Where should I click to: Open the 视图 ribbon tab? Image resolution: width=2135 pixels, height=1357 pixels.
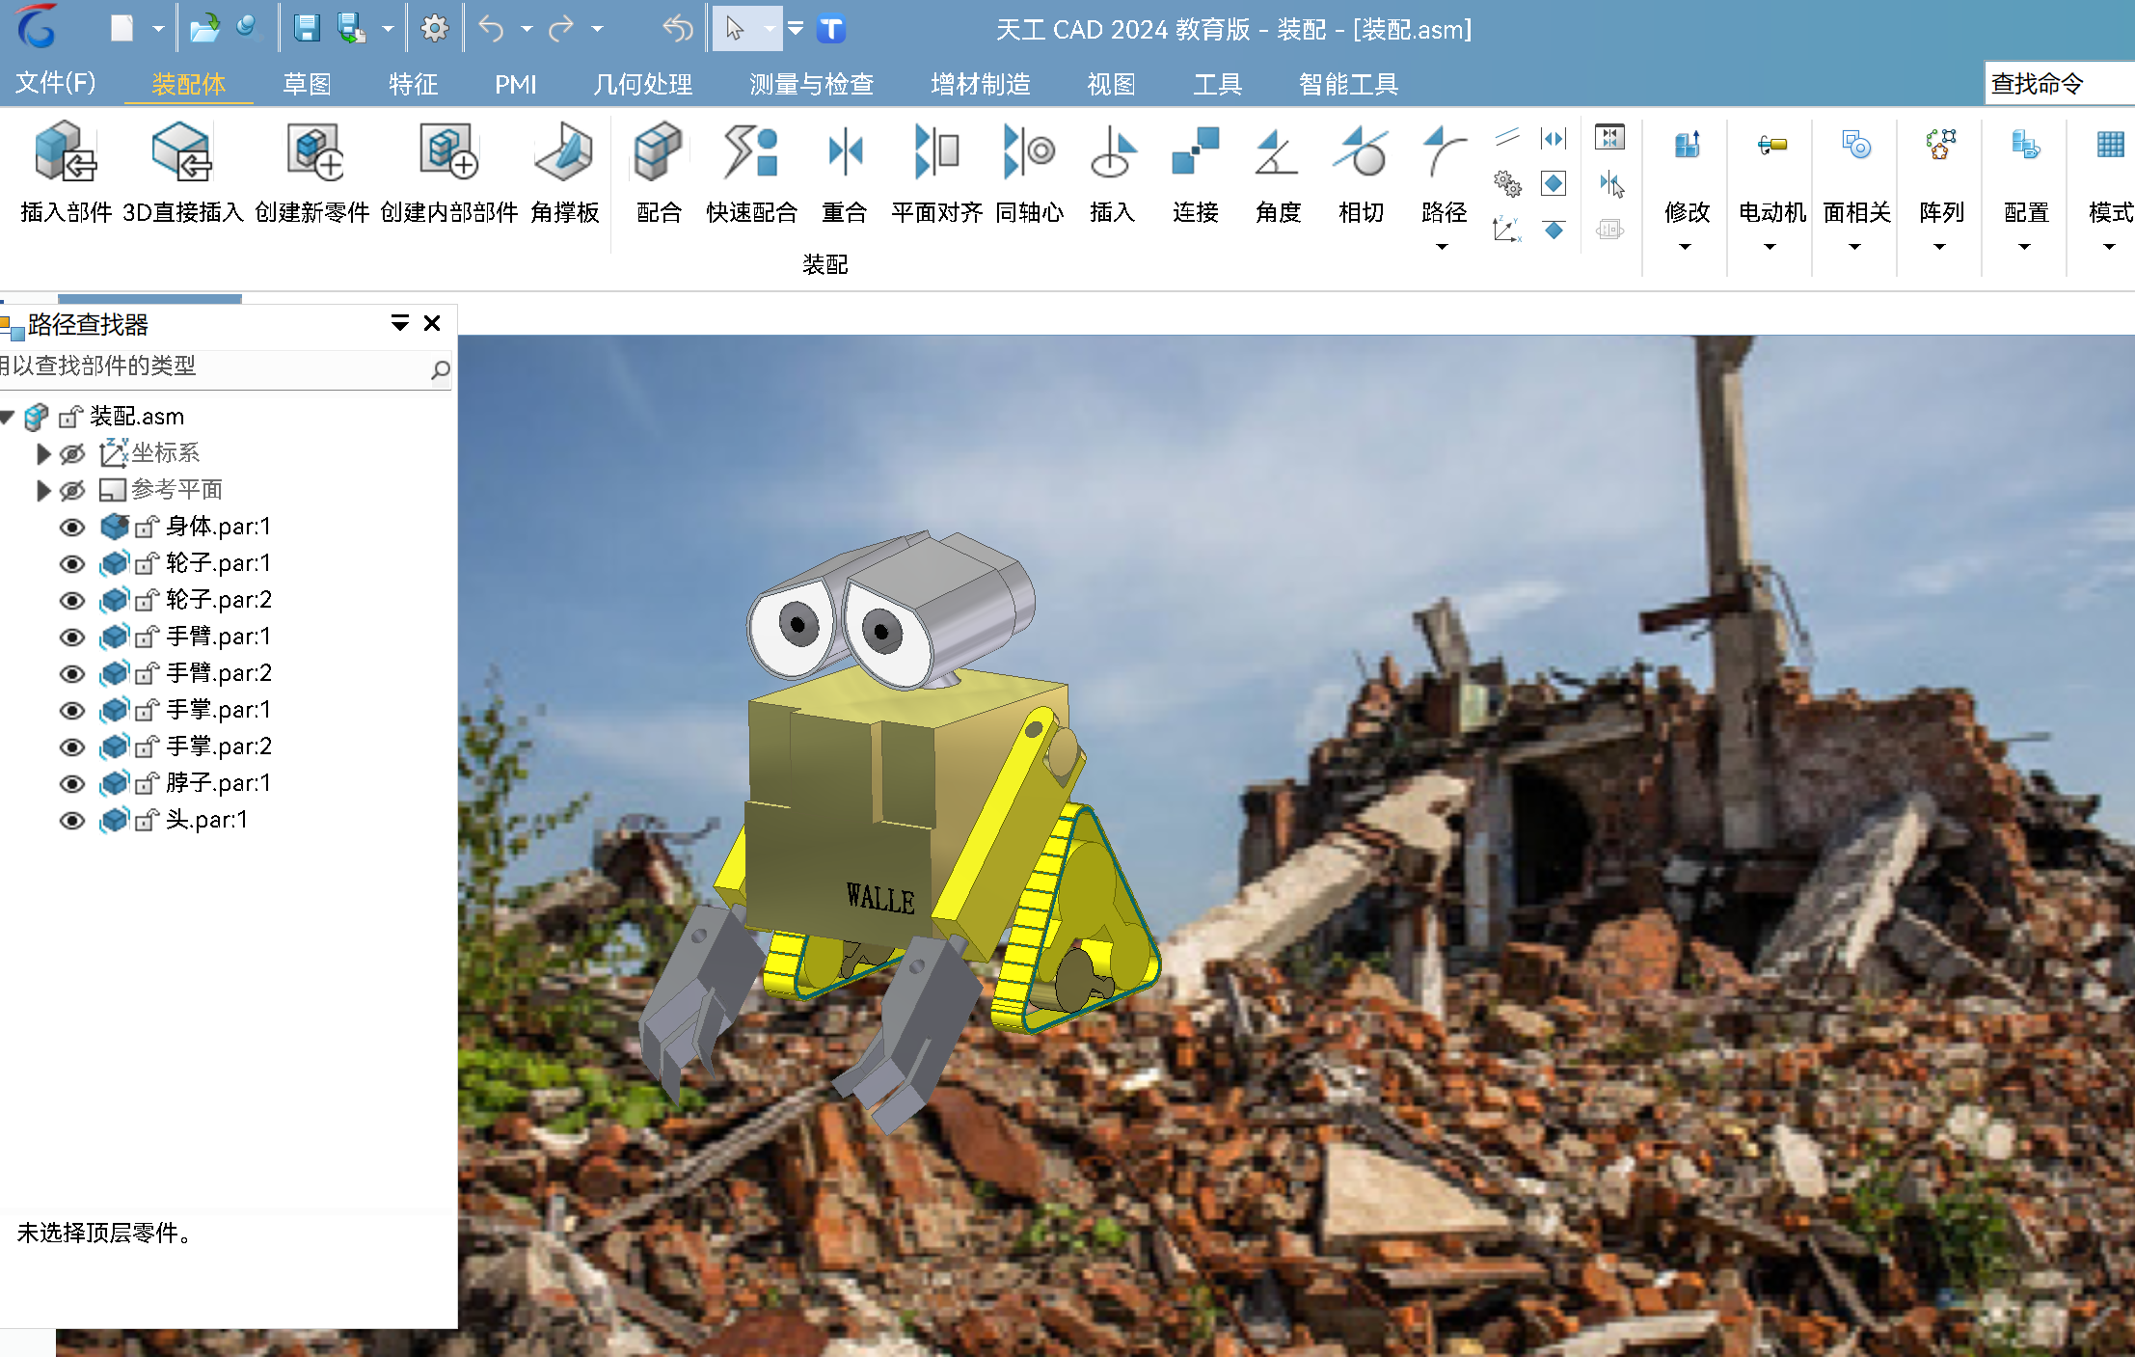pyautogui.click(x=1111, y=84)
